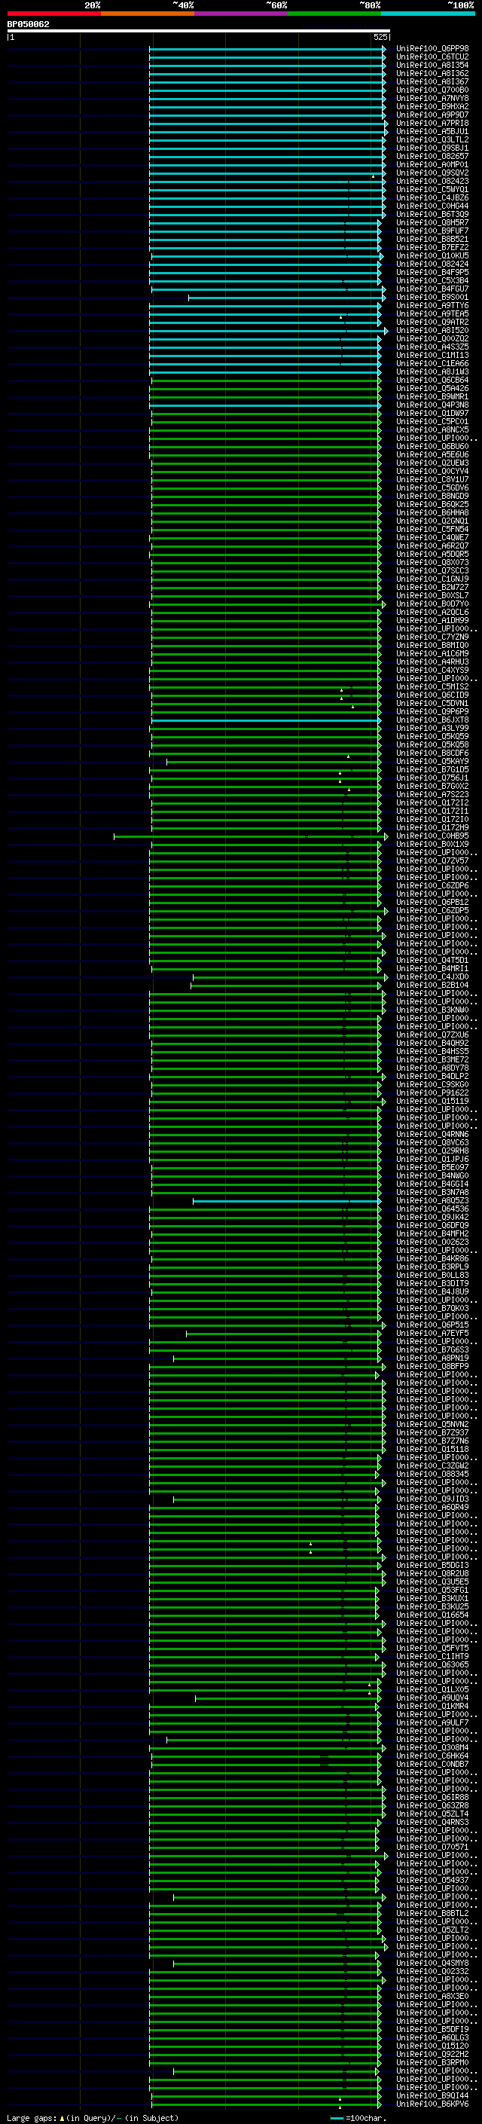This screenshot has height=2124, width=482.
Task: Select hit UniRef100_Q7ZV57
Action: 432,860
